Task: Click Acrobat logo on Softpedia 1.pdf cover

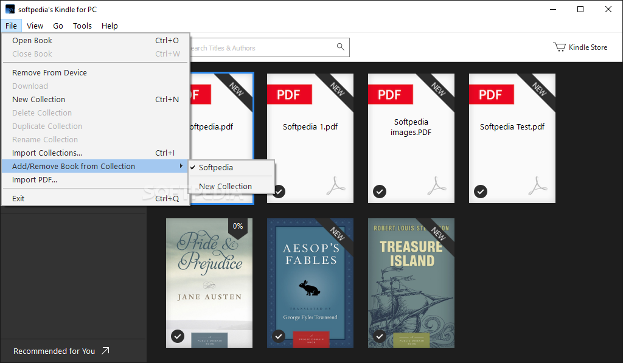Action: click(x=336, y=186)
